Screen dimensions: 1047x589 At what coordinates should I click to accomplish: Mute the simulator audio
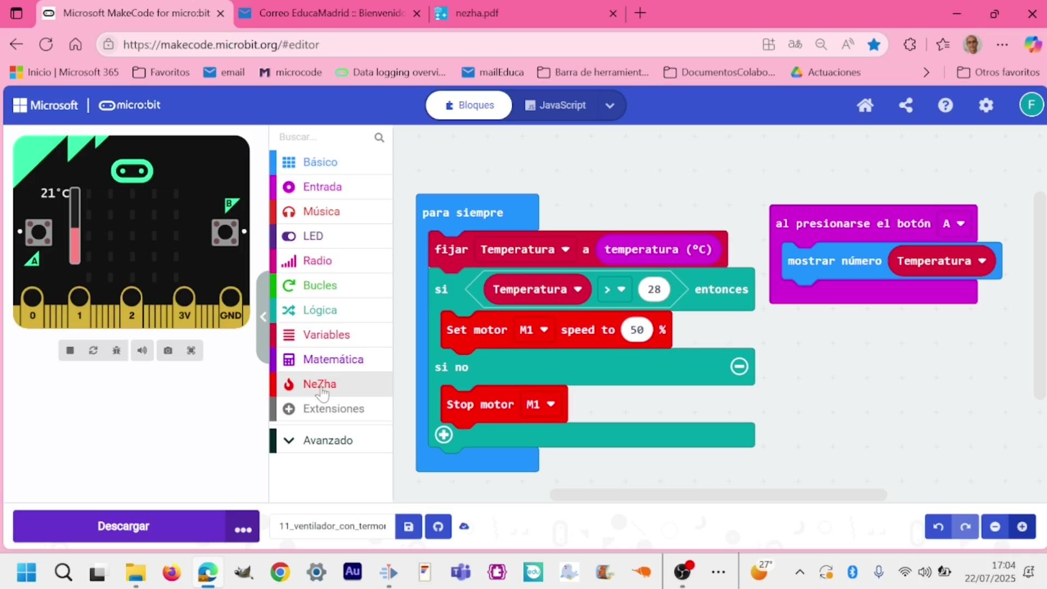pos(142,351)
